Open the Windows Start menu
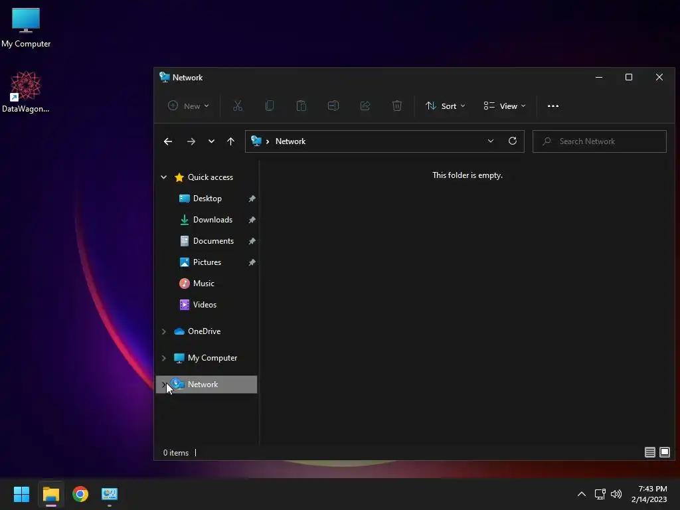Image resolution: width=680 pixels, height=510 pixels. click(21, 494)
